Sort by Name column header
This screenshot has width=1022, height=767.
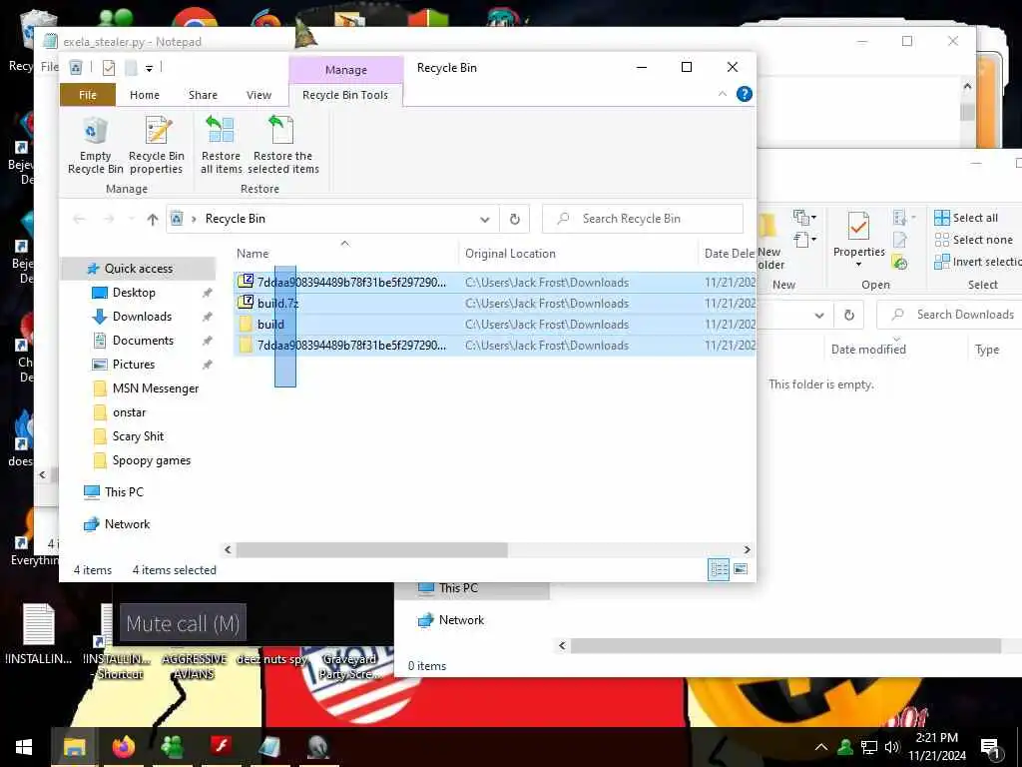[x=253, y=254]
